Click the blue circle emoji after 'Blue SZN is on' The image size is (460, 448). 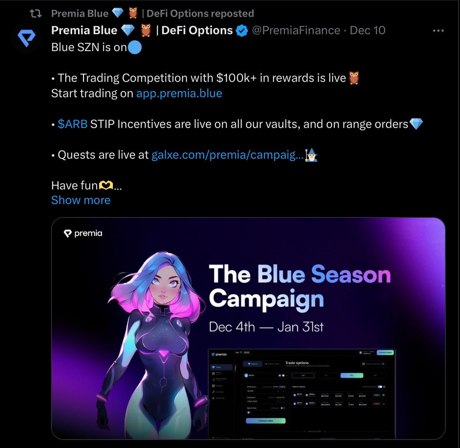[x=135, y=48]
